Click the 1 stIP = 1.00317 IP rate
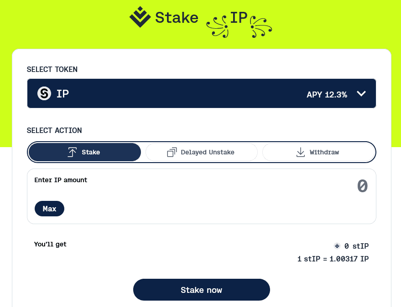 coord(333,259)
